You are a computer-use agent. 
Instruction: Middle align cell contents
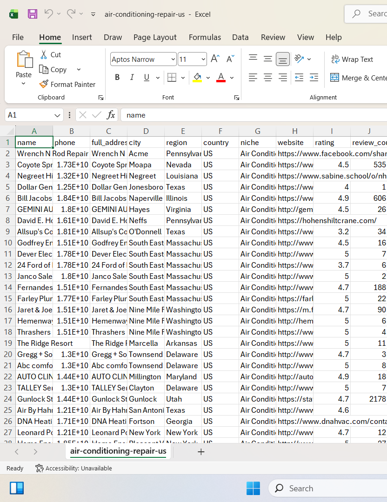point(268,59)
